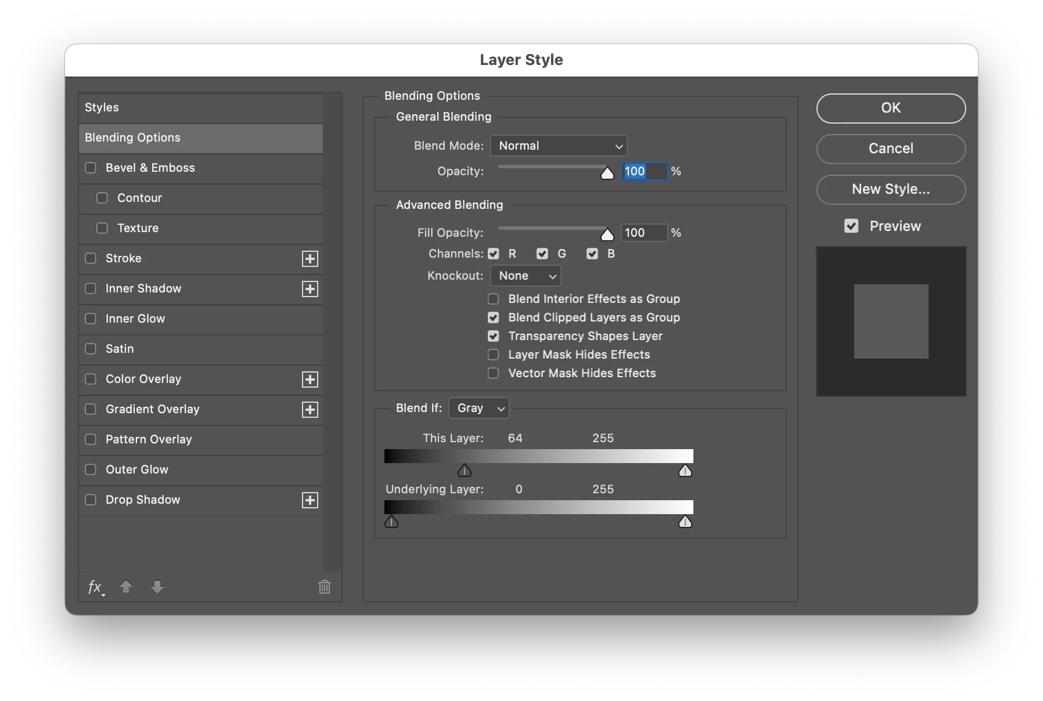Viewport: 1043px width, 701px height.
Task: Enable the Inner Glow checkbox
Action: click(91, 319)
